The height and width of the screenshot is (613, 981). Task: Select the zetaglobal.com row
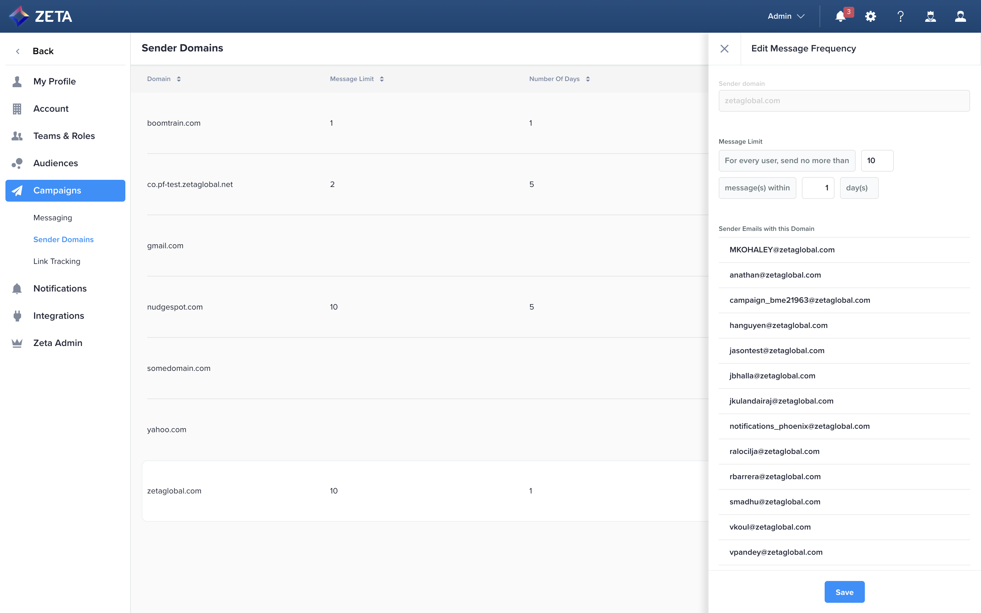coord(425,491)
